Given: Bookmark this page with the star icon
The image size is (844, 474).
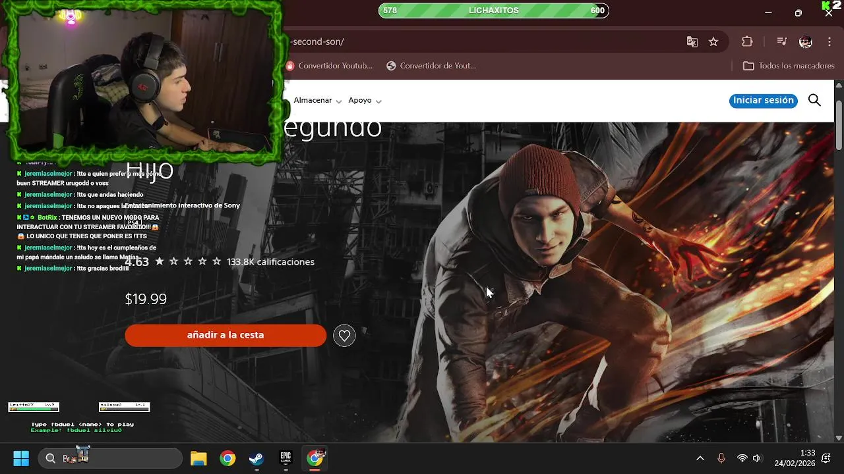Looking at the screenshot, I should [x=713, y=41].
